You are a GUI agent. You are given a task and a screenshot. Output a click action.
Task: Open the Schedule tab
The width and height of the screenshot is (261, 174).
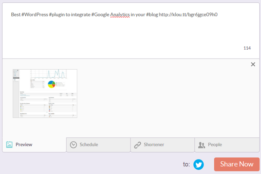98,145
